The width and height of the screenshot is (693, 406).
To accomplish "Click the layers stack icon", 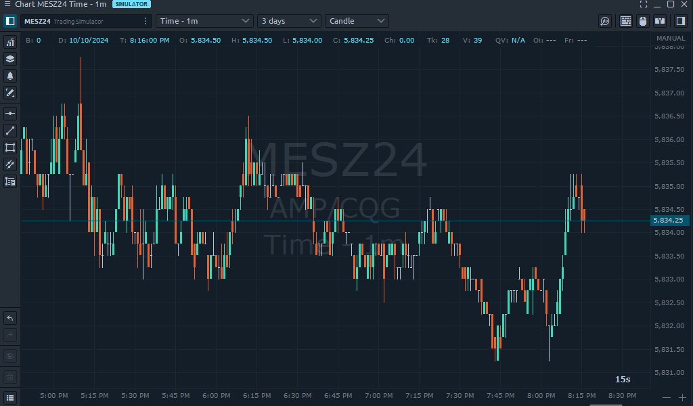I will tap(10, 59).
